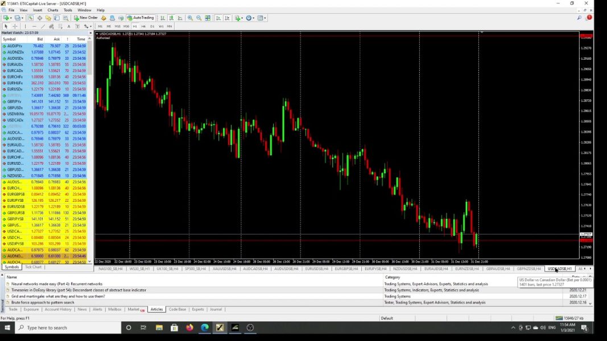Select the draw text label tool
Screen dimensions: 607x341
pyautogui.click(x=69, y=26)
